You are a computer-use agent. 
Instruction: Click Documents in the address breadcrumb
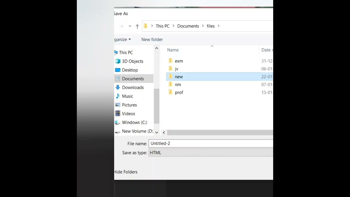[188, 26]
